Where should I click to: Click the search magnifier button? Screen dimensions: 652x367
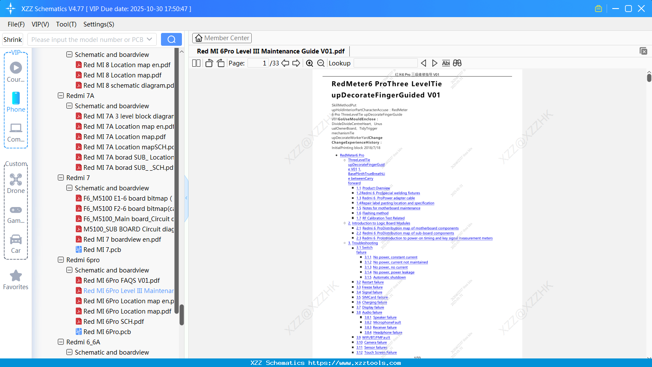(171, 39)
